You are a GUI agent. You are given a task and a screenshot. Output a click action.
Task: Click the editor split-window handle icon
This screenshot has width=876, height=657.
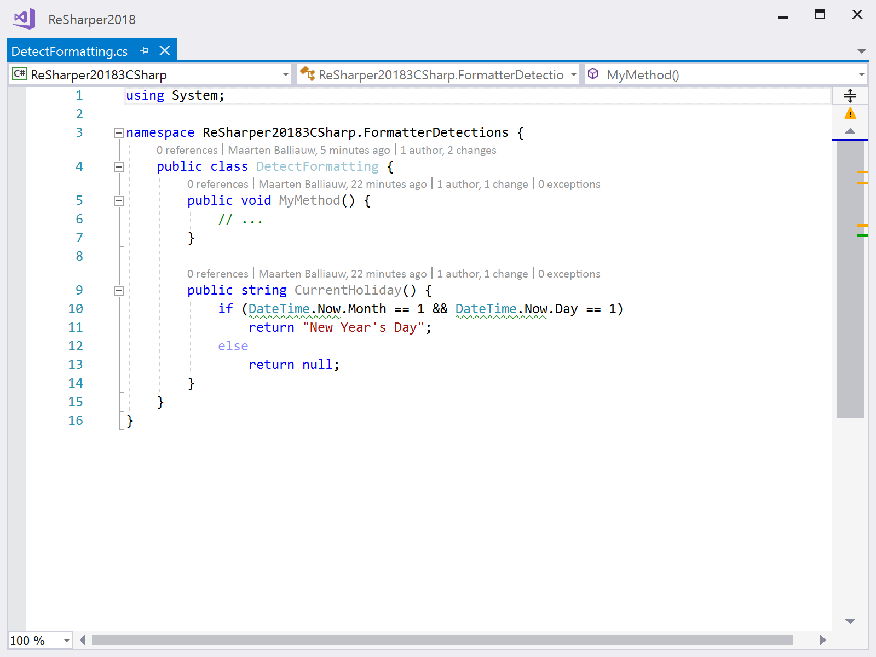850,96
